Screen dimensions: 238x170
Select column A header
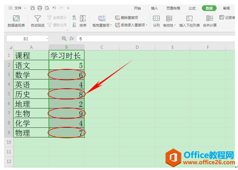(31, 47)
